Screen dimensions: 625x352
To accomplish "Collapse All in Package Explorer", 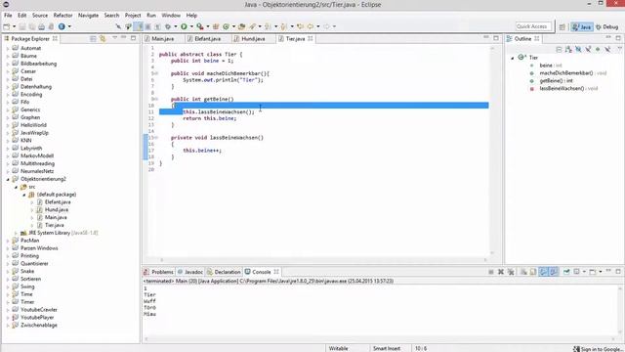I will [x=93, y=38].
